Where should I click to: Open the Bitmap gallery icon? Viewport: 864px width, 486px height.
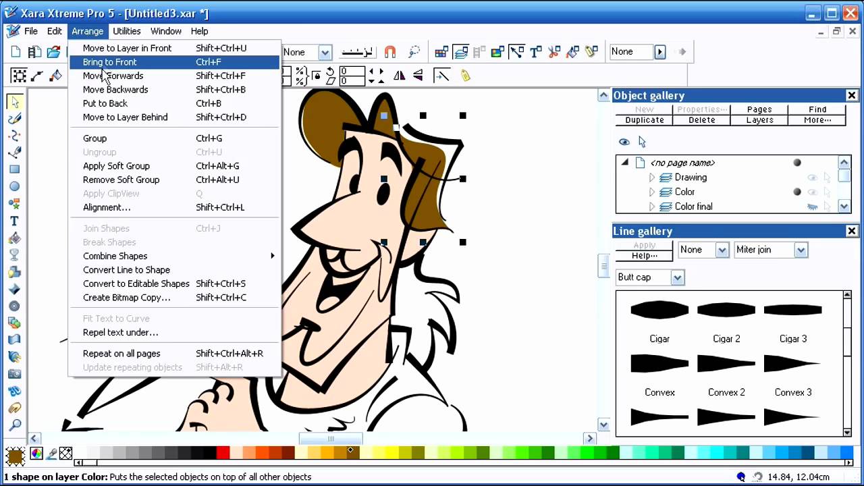click(x=498, y=52)
